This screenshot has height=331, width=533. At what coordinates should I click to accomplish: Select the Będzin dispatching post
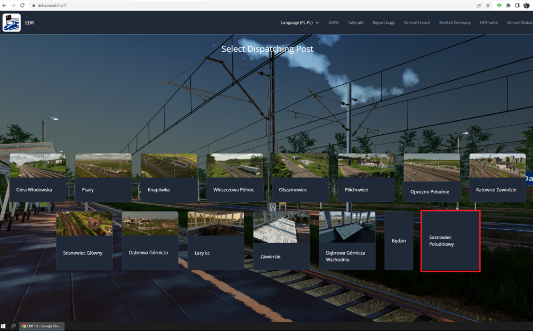pos(399,240)
